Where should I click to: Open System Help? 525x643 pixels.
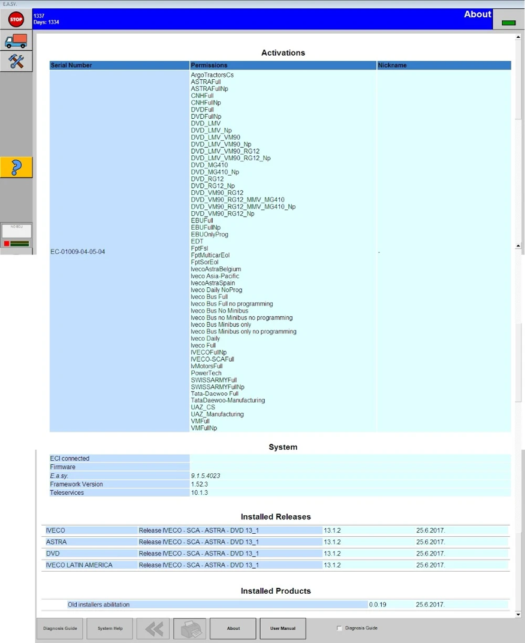coord(110,628)
